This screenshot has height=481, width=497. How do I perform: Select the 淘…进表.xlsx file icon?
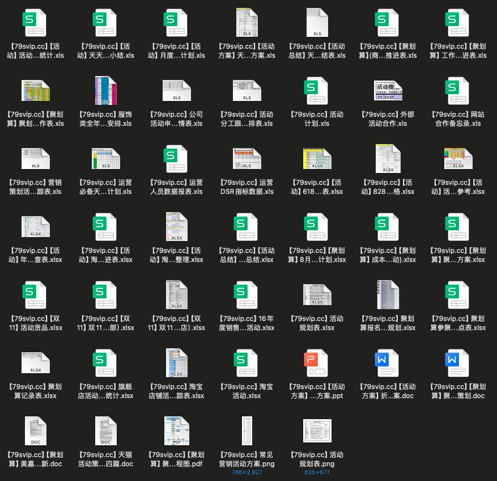(105, 227)
